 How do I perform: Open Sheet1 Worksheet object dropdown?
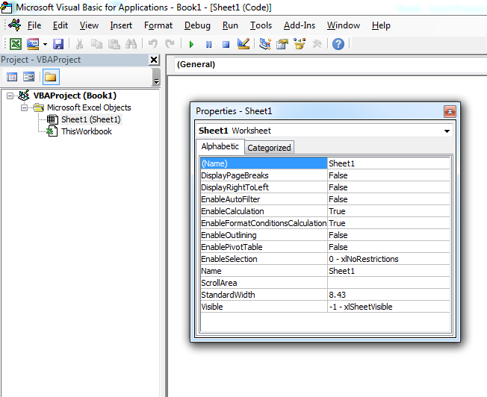pos(447,131)
